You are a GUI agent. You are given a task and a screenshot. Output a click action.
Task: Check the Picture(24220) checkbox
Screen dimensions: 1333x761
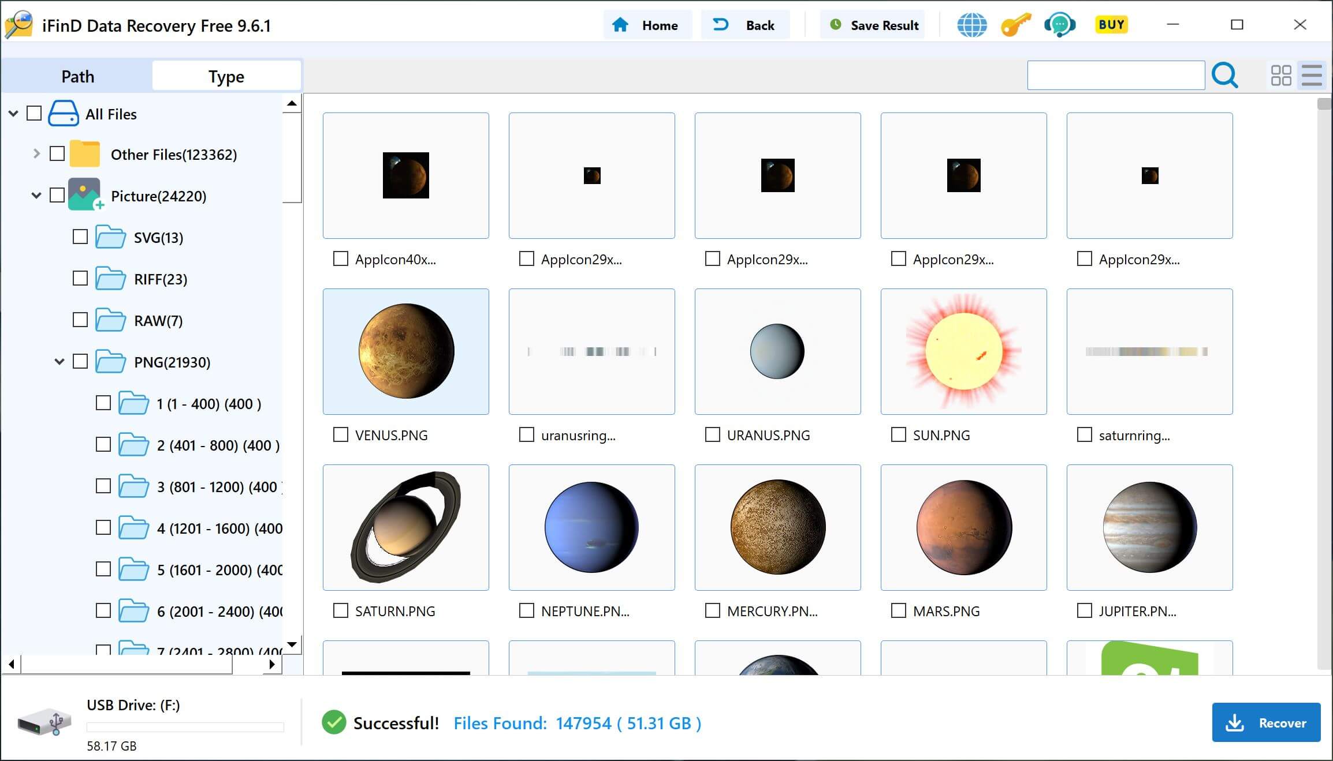(x=57, y=195)
